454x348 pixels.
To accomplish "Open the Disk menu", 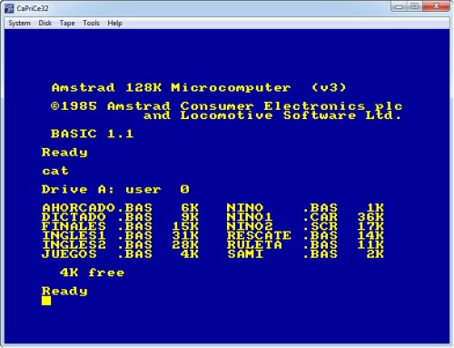I will pos(45,23).
